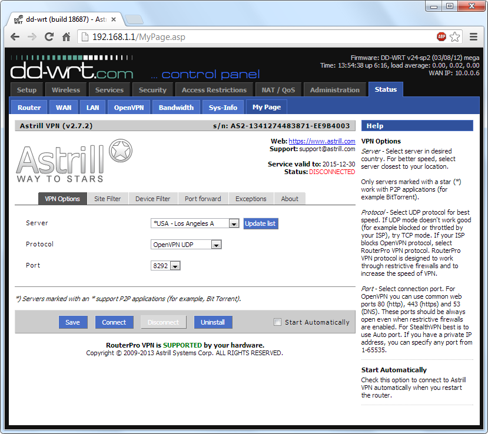Click the Update list button

point(261,223)
